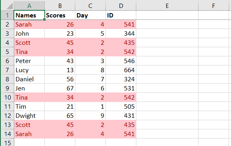231x146 pixels.
Task: Select cell with Sarah in row 2
Action: tap(29, 24)
